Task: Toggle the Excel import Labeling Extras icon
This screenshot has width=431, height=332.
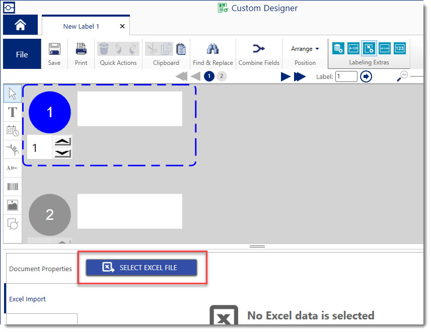Action: [369, 48]
